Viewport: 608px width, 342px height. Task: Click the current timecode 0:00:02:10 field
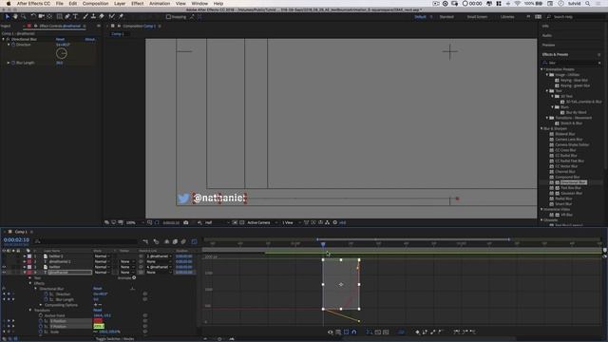click(16, 240)
